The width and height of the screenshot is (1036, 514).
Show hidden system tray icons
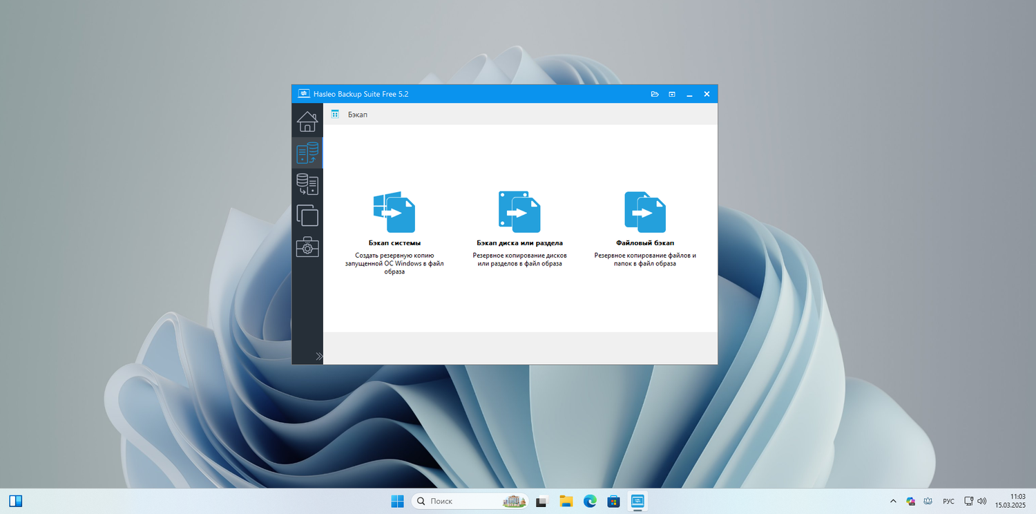893,501
